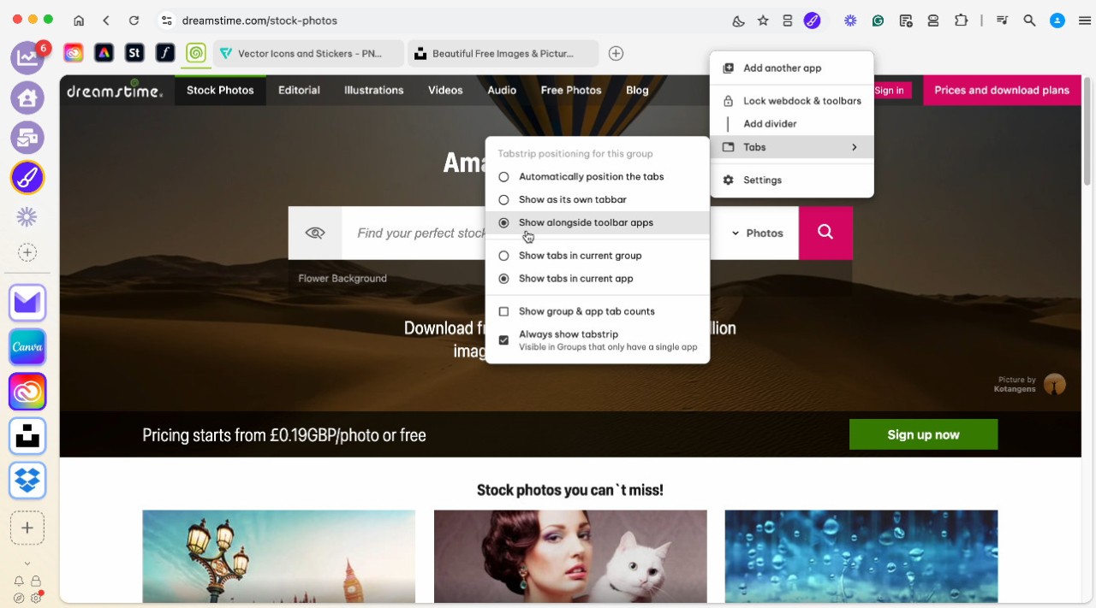The width and height of the screenshot is (1096, 608).
Task: Uncheck Always show tabstrip checkbox
Action: click(x=503, y=340)
